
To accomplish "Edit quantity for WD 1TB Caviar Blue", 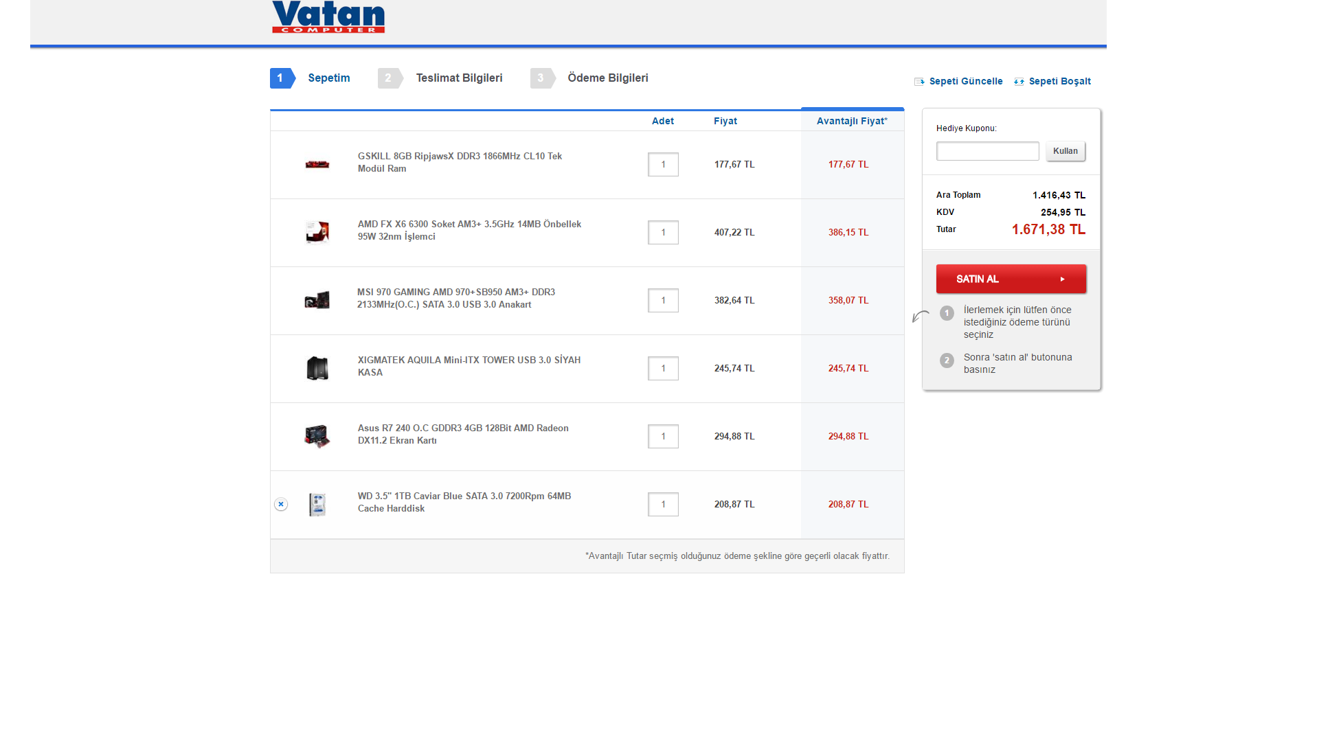I will [663, 505].
